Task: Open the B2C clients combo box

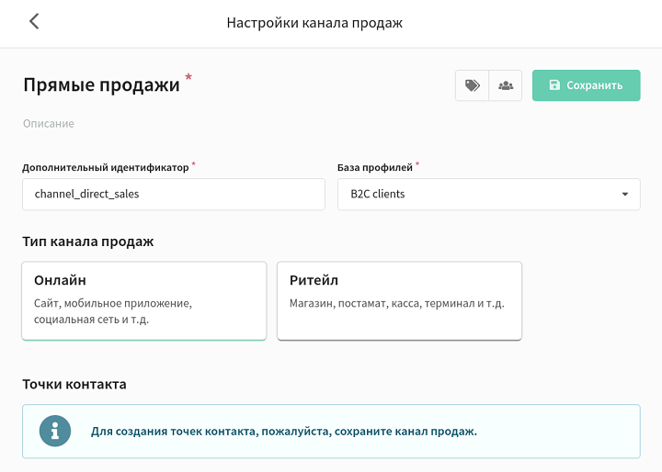Action: pyautogui.click(x=489, y=195)
